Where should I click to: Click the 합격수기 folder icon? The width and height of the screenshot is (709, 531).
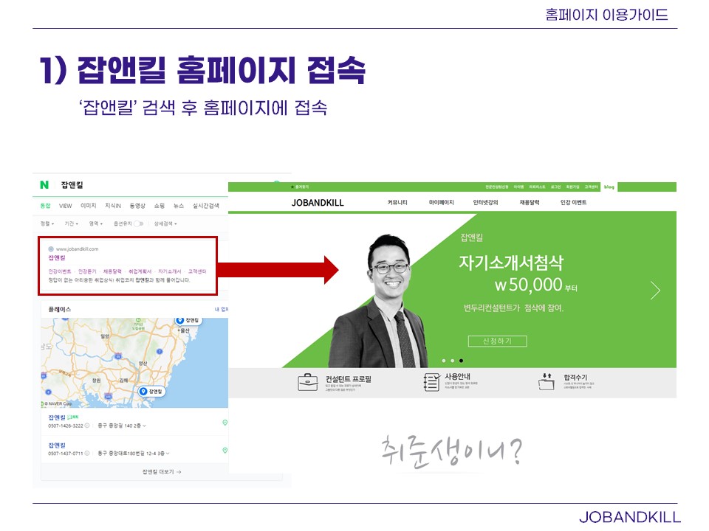(547, 381)
